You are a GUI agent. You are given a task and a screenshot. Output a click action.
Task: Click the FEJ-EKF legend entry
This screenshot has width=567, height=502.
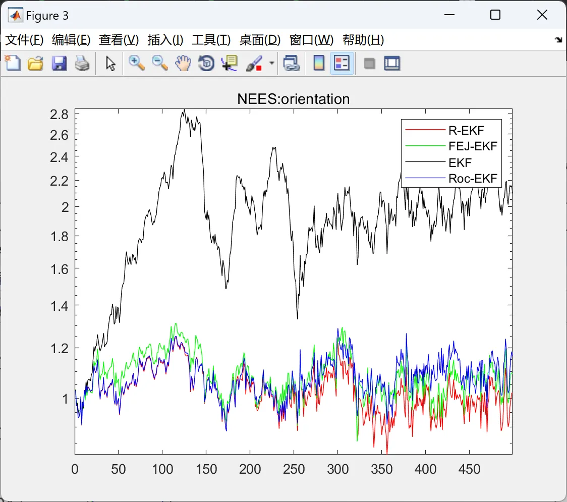coord(473,146)
